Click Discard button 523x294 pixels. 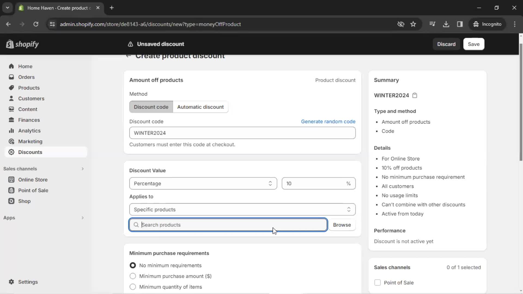point(446,44)
